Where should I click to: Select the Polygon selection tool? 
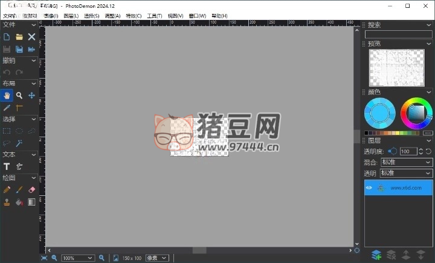click(31, 131)
